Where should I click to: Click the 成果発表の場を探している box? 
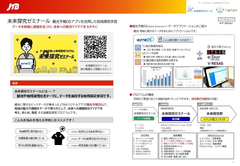(x=31, y=138)
